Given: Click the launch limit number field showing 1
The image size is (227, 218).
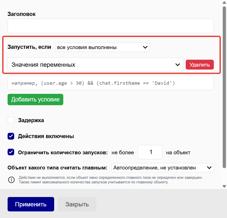Looking at the screenshot, I should (150, 152).
